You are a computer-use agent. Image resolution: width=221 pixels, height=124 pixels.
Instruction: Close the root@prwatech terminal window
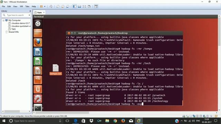tap(69, 33)
